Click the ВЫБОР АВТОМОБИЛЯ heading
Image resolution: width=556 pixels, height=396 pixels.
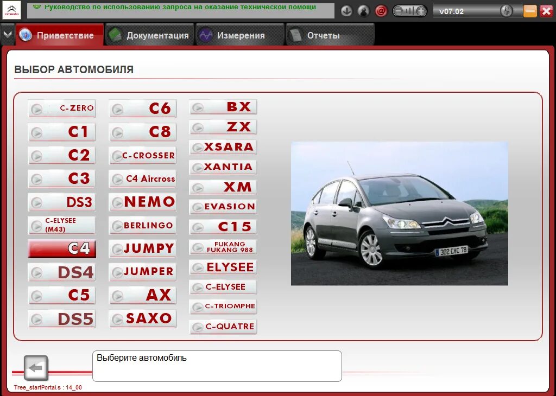(74, 70)
